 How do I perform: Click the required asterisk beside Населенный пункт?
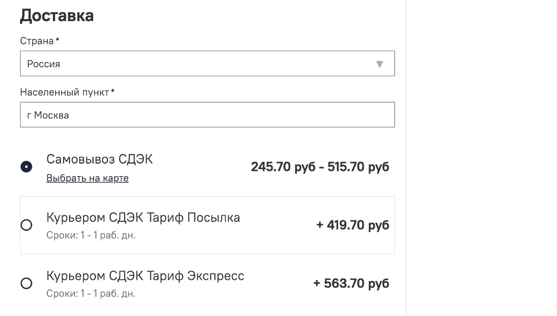click(113, 91)
